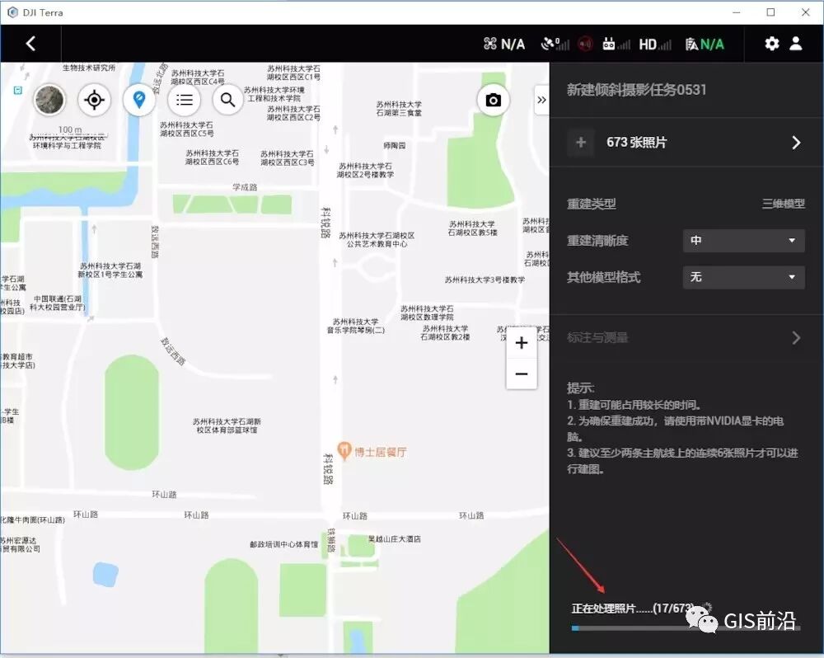This screenshot has height=658, width=824.
Task: Click the photo processing progress bar
Action: click(686, 628)
